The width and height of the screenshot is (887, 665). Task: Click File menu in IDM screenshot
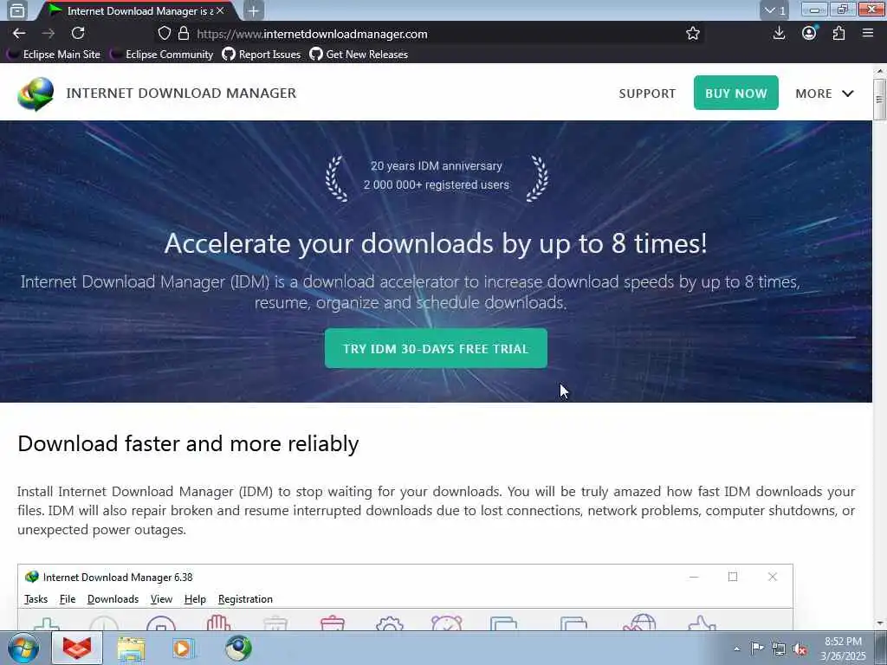pyautogui.click(x=68, y=599)
